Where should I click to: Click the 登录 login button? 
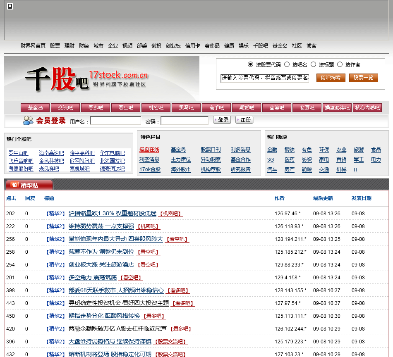[222, 120]
